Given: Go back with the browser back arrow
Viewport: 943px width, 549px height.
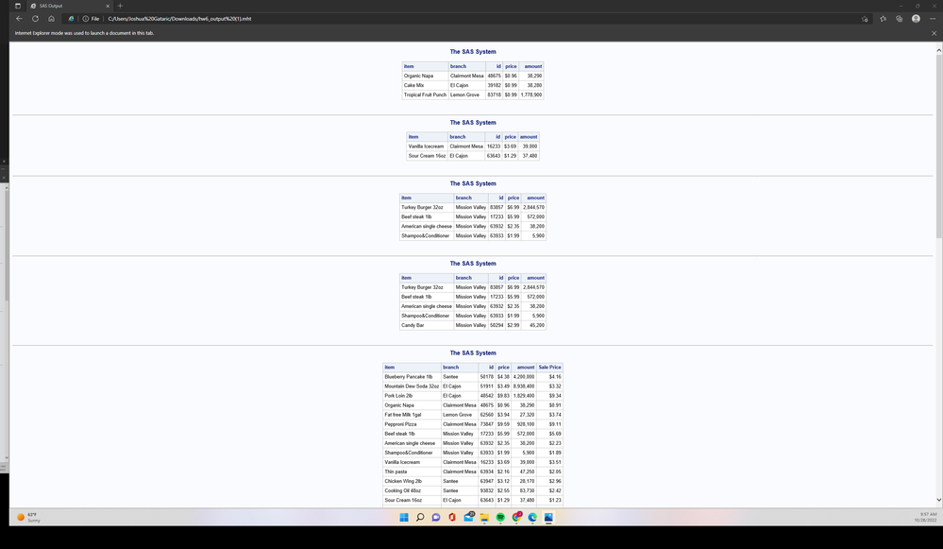Looking at the screenshot, I should [x=19, y=19].
